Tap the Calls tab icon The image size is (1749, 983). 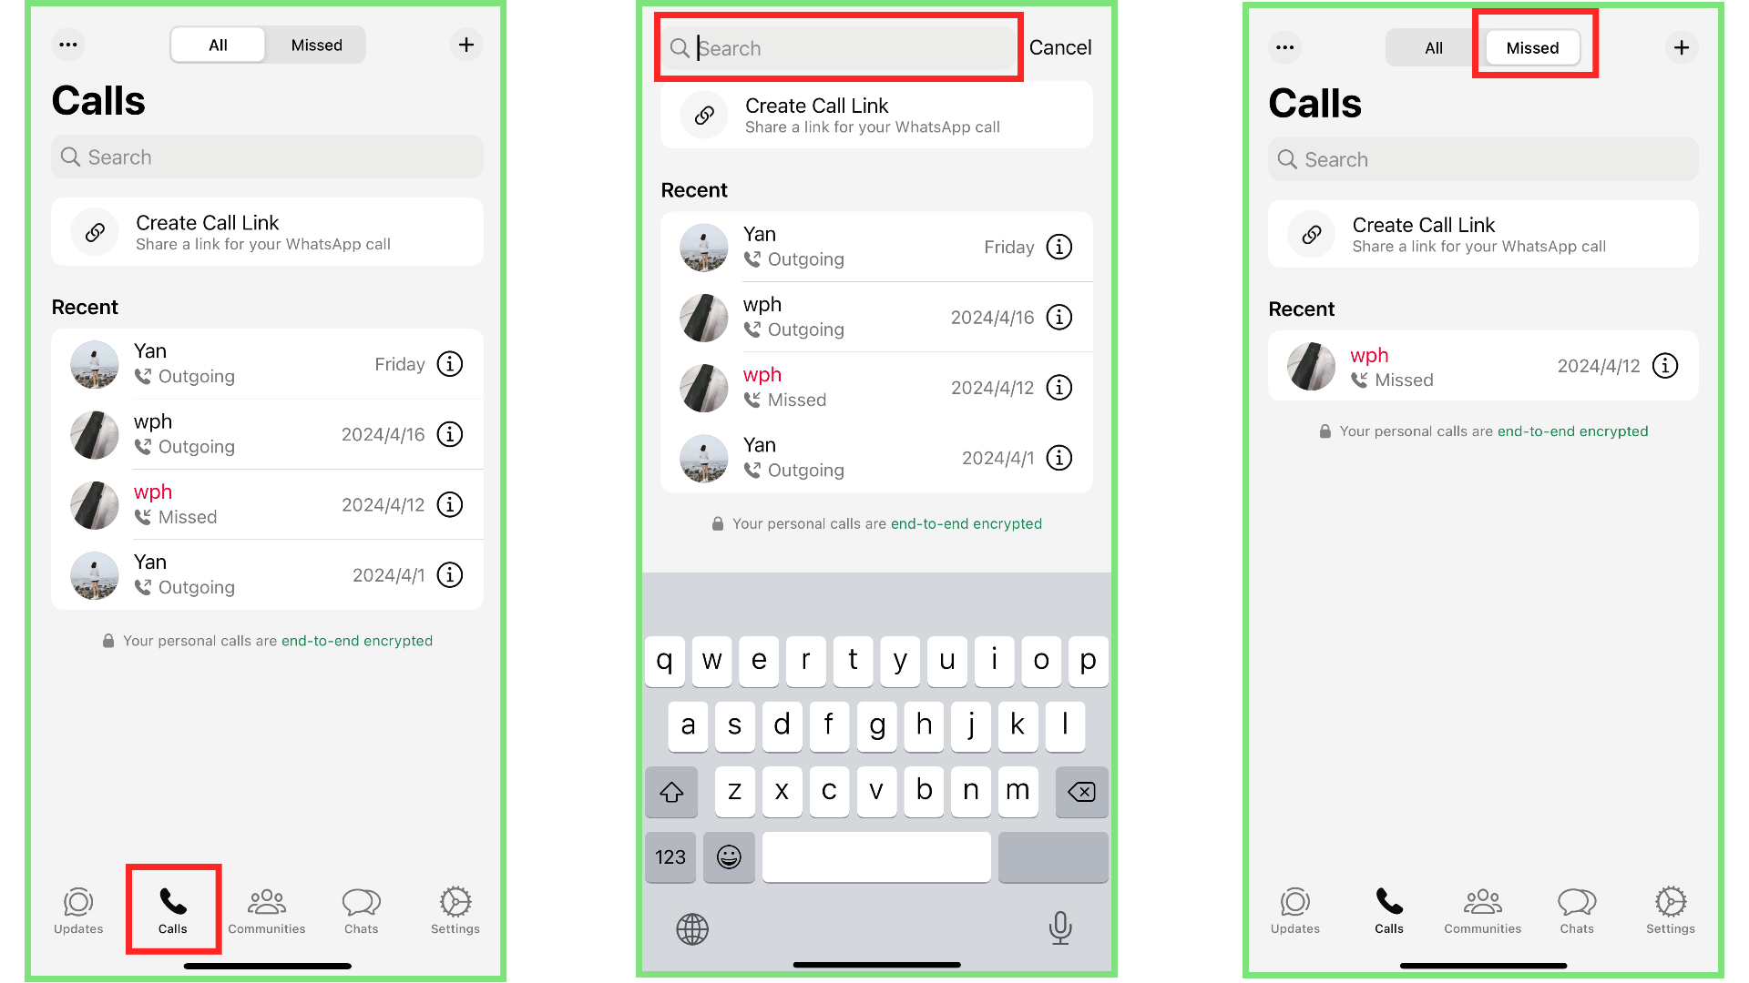click(172, 910)
